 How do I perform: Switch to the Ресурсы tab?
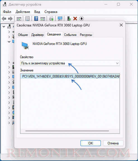[x=86, y=35]
